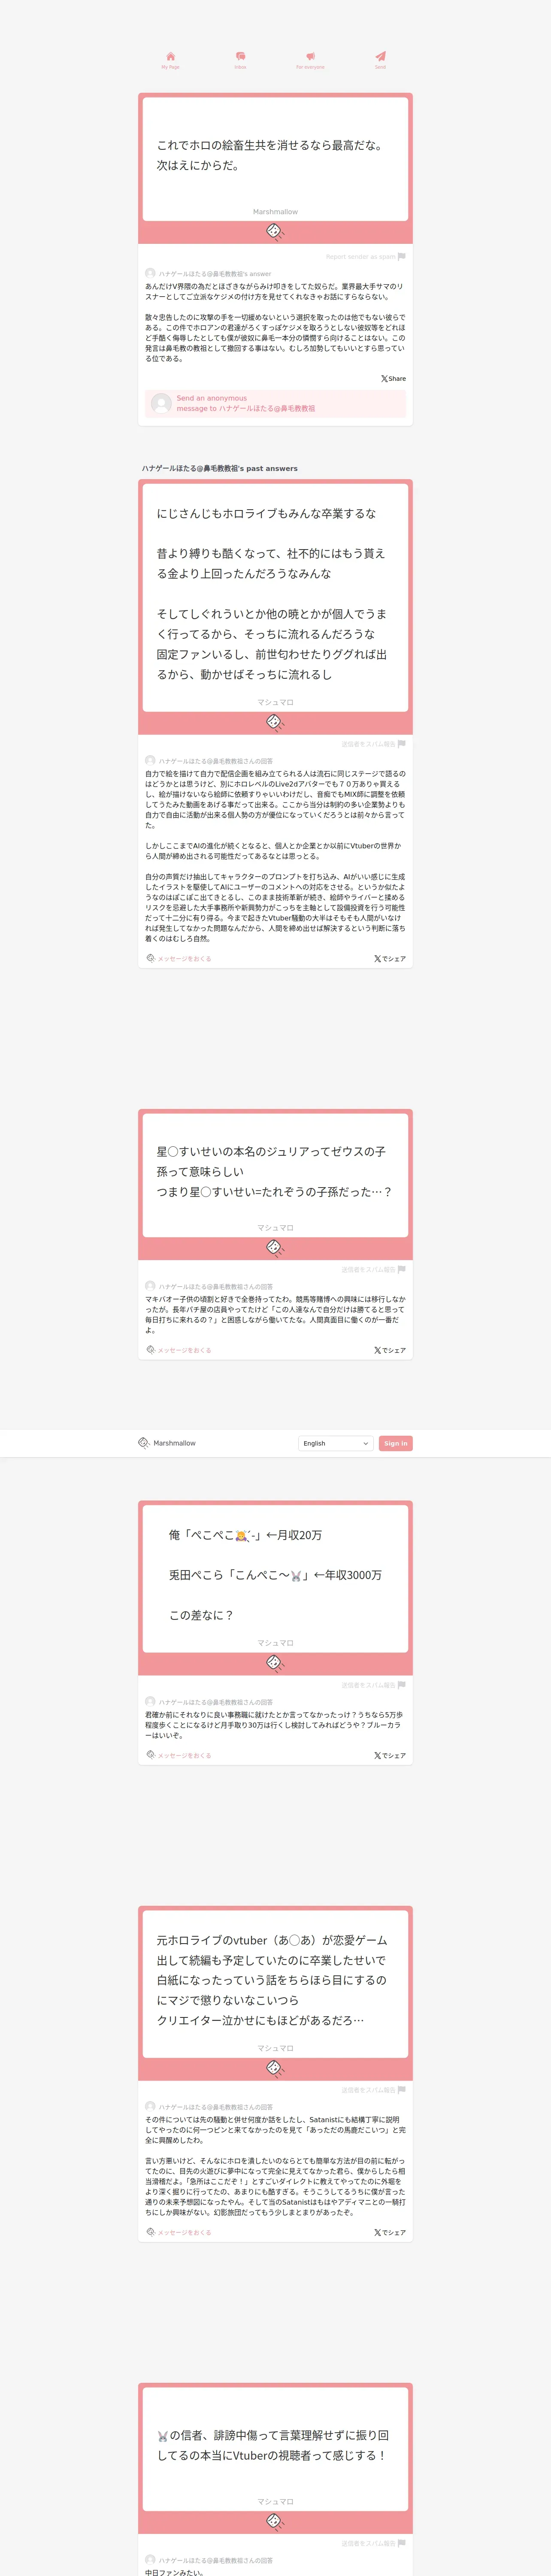This screenshot has width=551, height=2576.
Task: Click メッセージをおくる under the 星〇すいせい answer
Action: pyautogui.click(x=179, y=1350)
